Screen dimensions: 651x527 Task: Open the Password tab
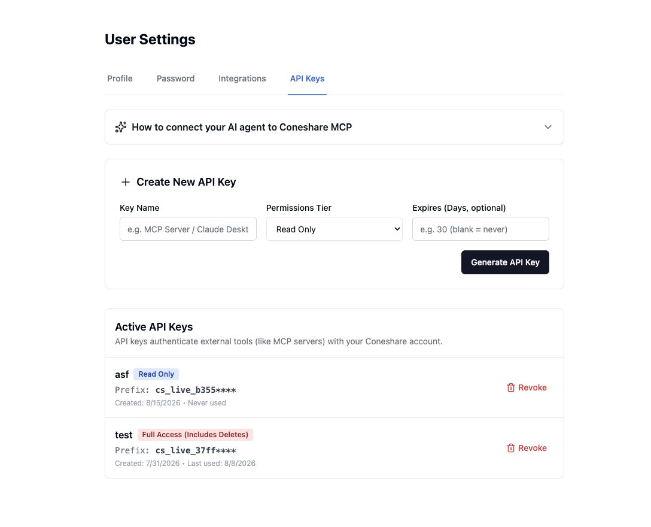click(176, 78)
